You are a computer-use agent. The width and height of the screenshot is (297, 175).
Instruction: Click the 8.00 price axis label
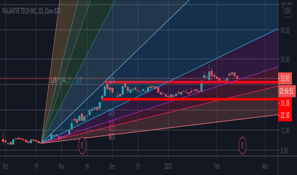point(284,151)
